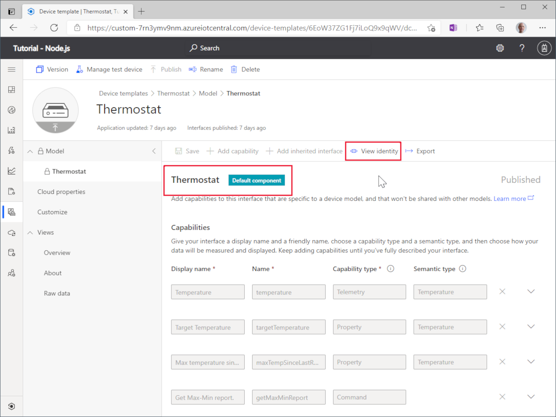
Task: Click Publish in the top command bar
Action: 170,69
